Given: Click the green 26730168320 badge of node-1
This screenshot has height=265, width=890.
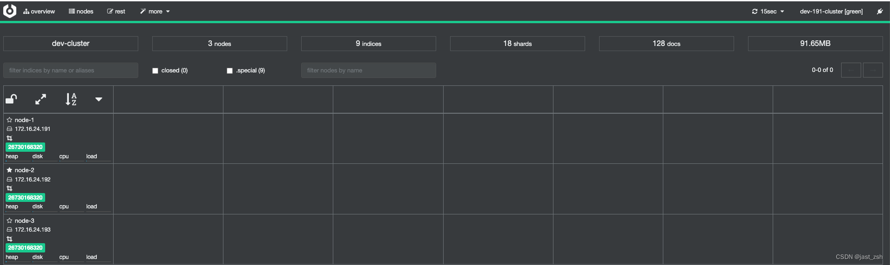Looking at the screenshot, I should pos(25,147).
